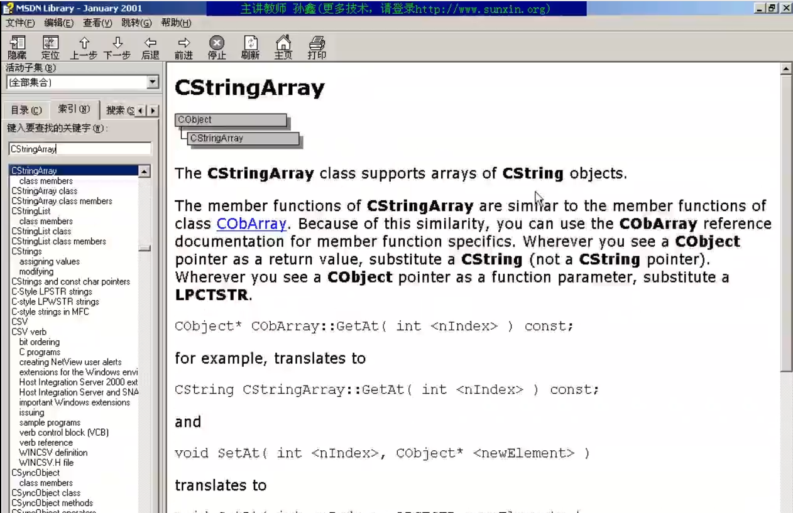Select 'CStringList class members' index entry
Screen dimensions: 793x513
pos(58,241)
